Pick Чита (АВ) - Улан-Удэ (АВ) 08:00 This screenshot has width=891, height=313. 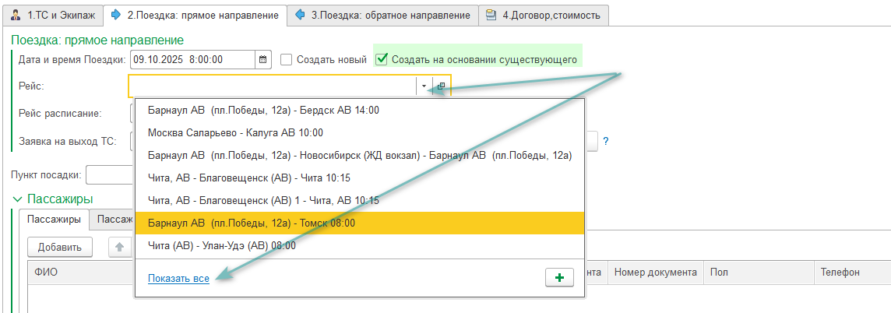pyautogui.click(x=221, y=245)
